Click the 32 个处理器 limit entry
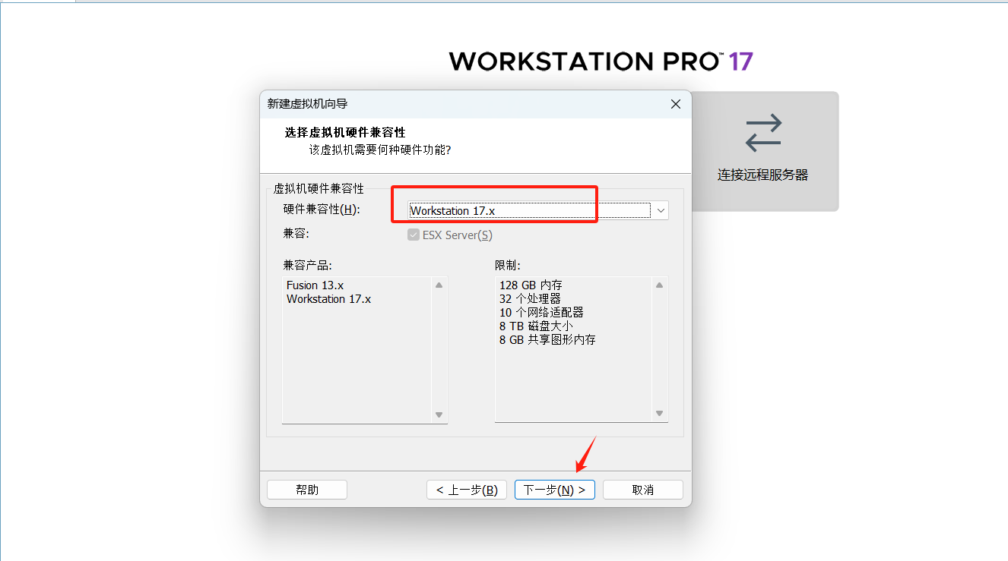The height and width of the screenshot is (561, 1008). click(x=530, y=299)
